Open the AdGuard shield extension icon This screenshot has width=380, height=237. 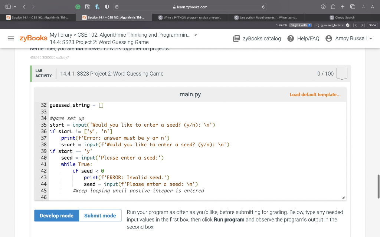[107, 6]
